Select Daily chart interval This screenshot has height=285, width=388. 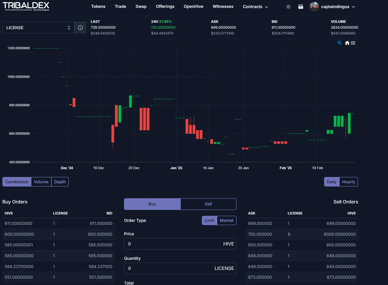[x=332, y=182]
